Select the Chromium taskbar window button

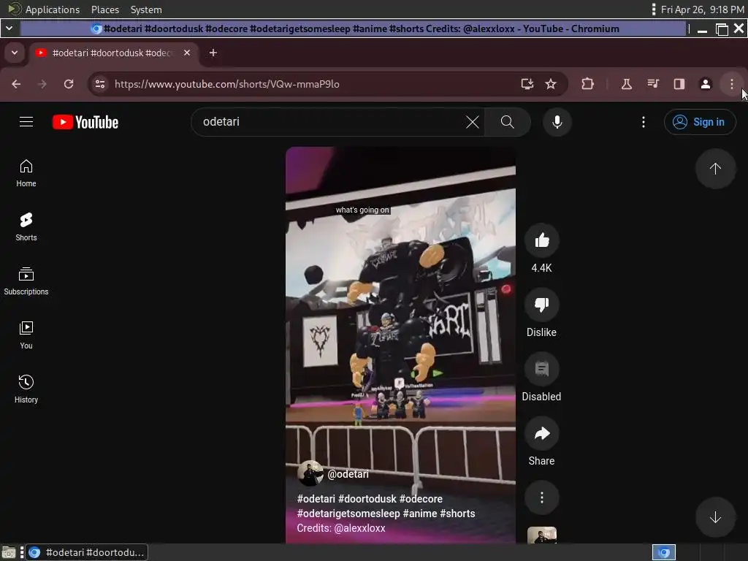pyautogui.click(x=86, y=552)
